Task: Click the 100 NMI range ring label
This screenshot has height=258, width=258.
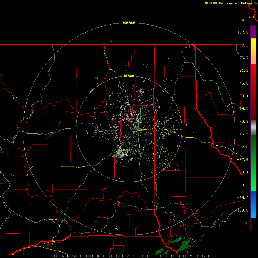Action: pos(129,23)
